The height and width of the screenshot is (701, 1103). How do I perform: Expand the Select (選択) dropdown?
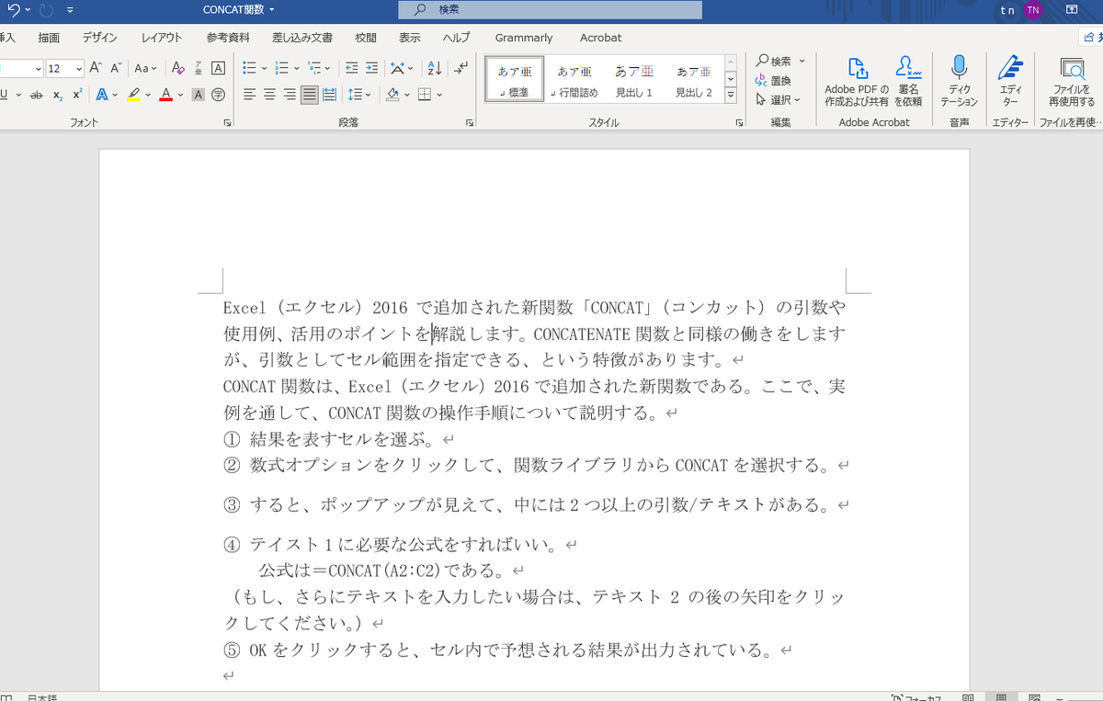(x=778, y=99)
